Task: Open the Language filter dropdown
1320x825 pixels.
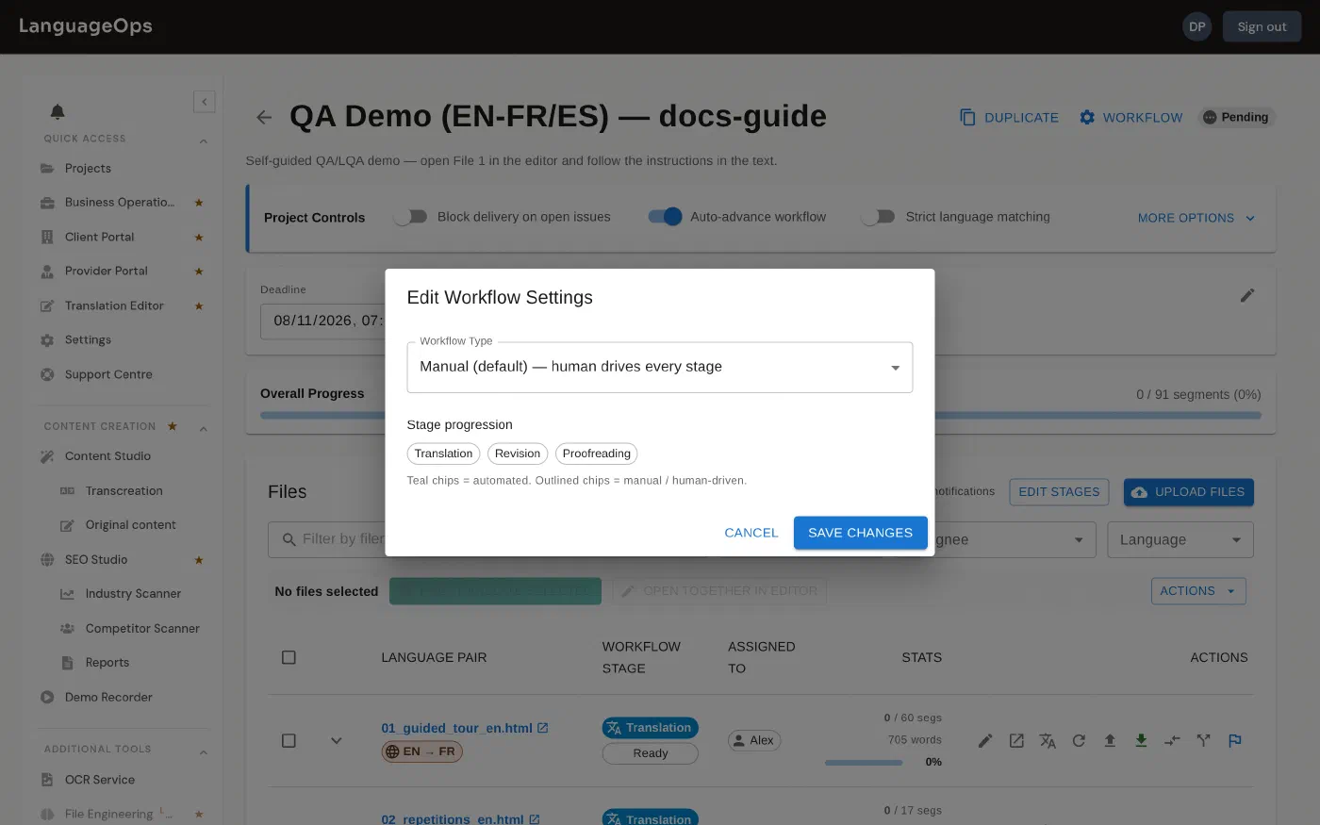Action: click(1180, 539)
